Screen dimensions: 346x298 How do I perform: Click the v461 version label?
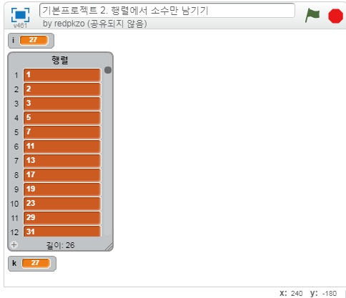(x=20, y=26)
